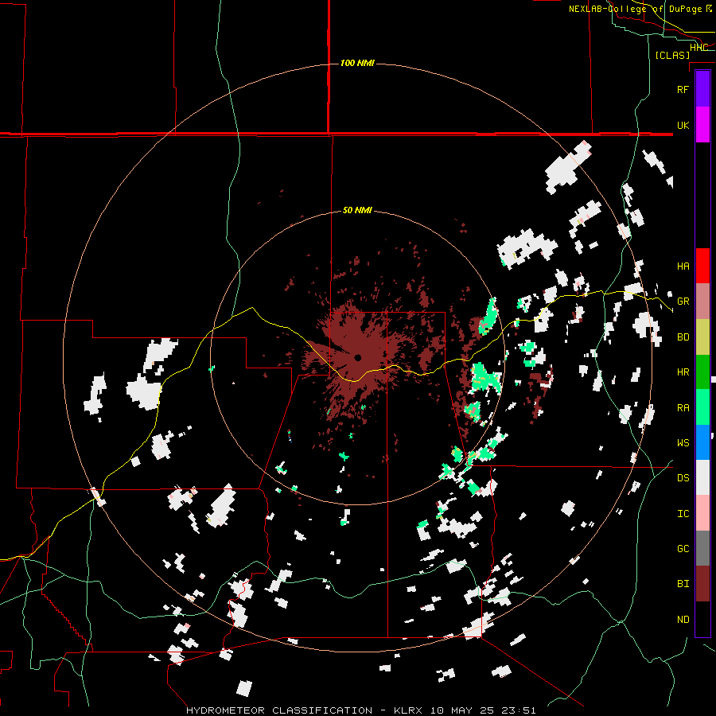This screenshot has height=716, width=716.
Task: Click the blue WS legend swatch
Action: 702,442
